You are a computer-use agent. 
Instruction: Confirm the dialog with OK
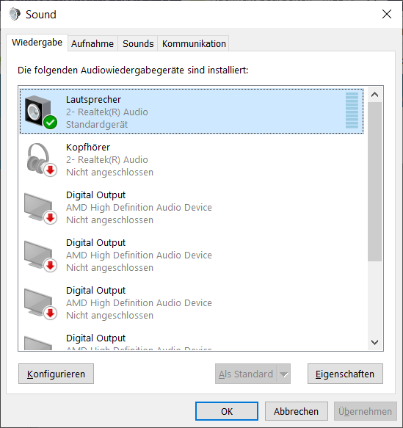[227, 411]
